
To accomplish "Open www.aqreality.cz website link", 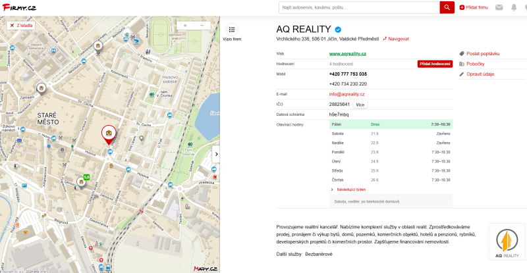I will (348, 54).
